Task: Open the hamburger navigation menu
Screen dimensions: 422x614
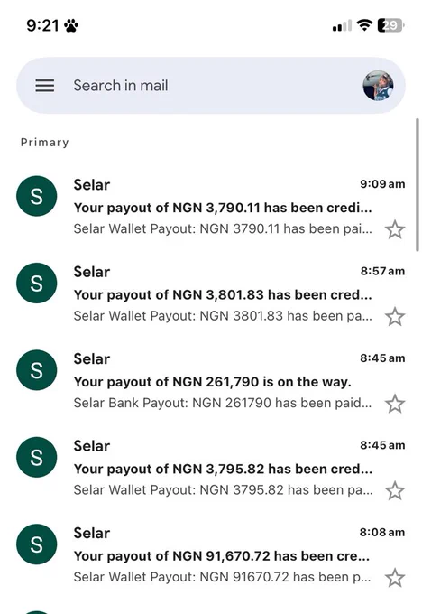Action: [45, 86]
